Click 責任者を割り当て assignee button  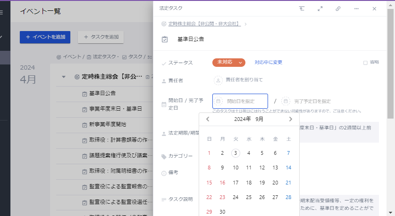[244, 80]
